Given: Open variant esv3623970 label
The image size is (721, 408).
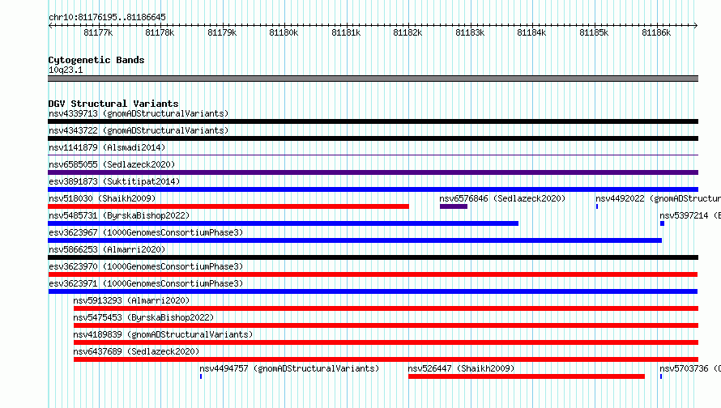Looking at the screenshot, I should point(146,266).
